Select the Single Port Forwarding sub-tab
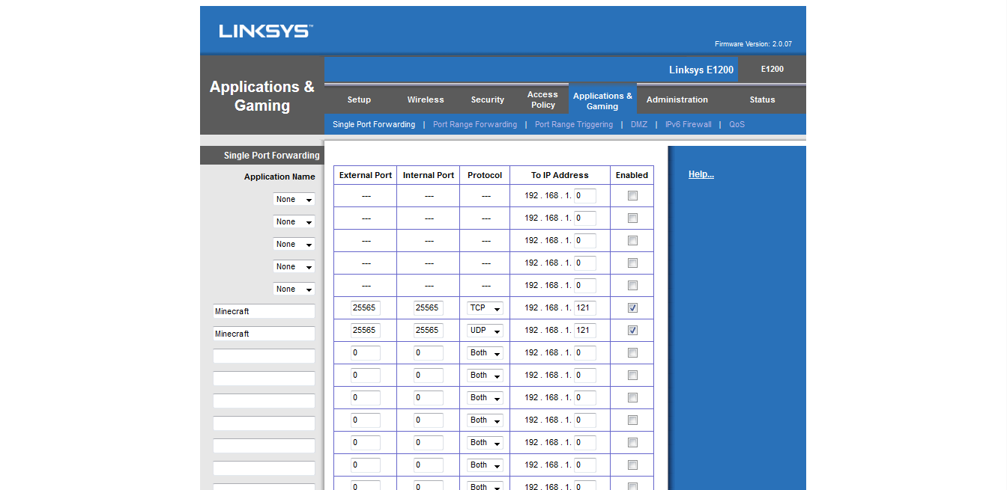The height and width of the screenshot is (490, 1007). pyautogui.click(x=374, y=124)
